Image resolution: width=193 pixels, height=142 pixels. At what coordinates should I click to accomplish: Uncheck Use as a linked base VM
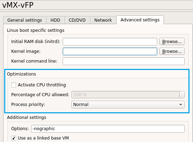(14, 138)
